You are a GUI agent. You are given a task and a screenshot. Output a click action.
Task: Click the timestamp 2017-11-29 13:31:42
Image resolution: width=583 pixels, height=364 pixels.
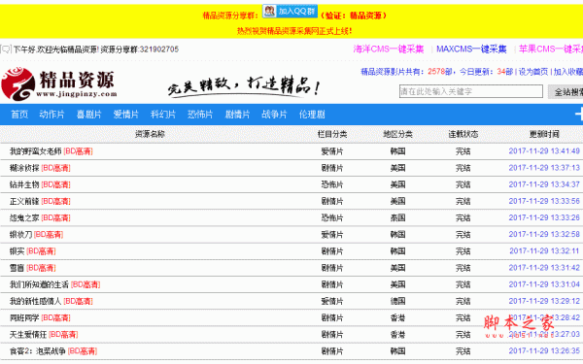click(x=544, y=268)
